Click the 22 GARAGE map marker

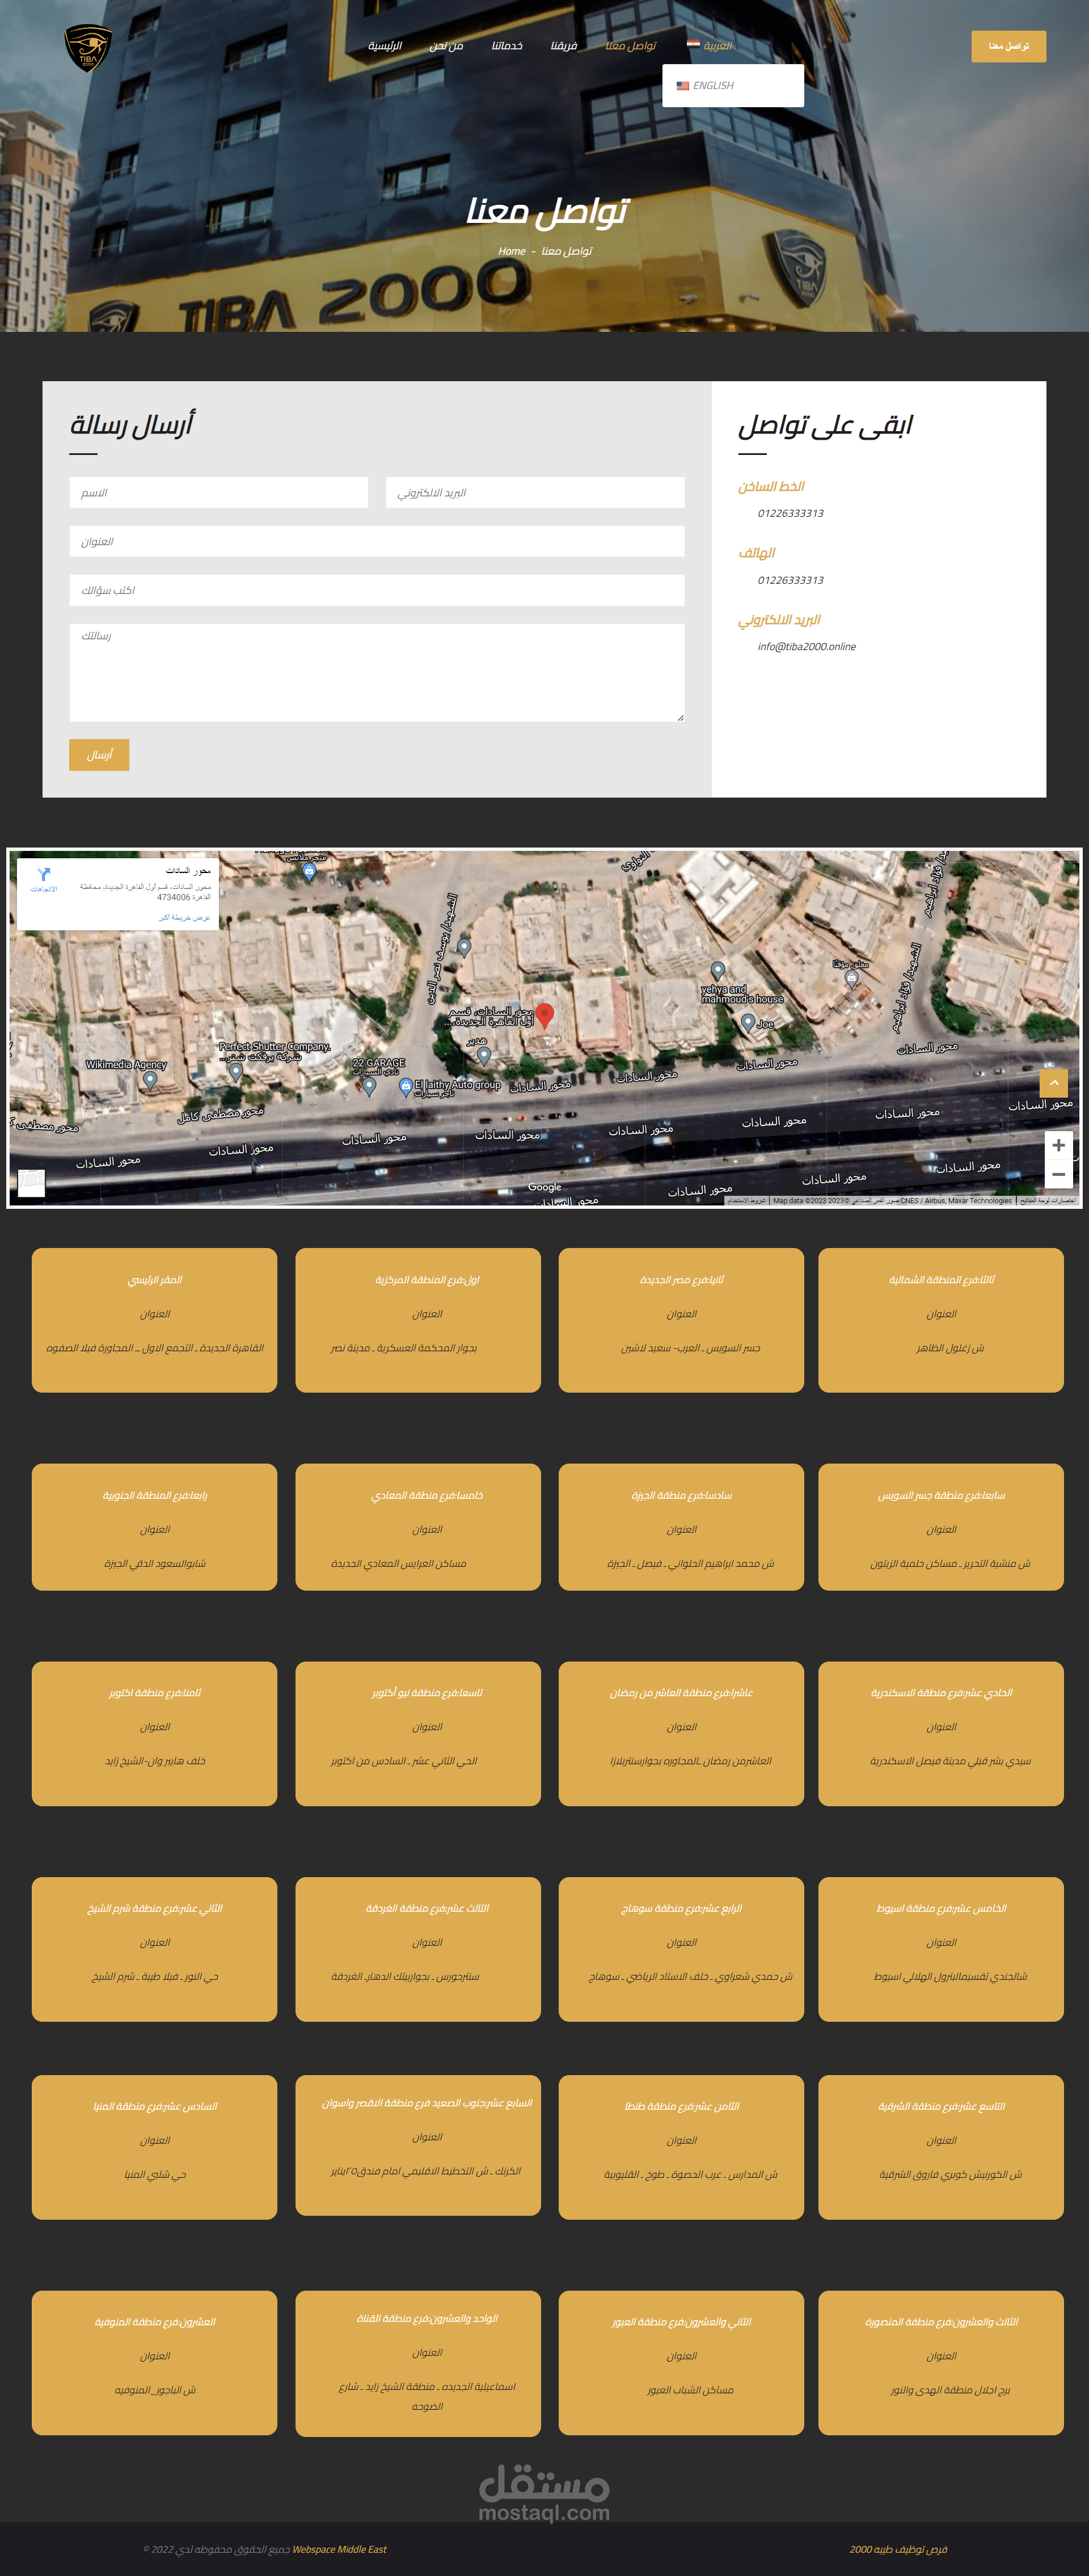(x=369, y=1086)
